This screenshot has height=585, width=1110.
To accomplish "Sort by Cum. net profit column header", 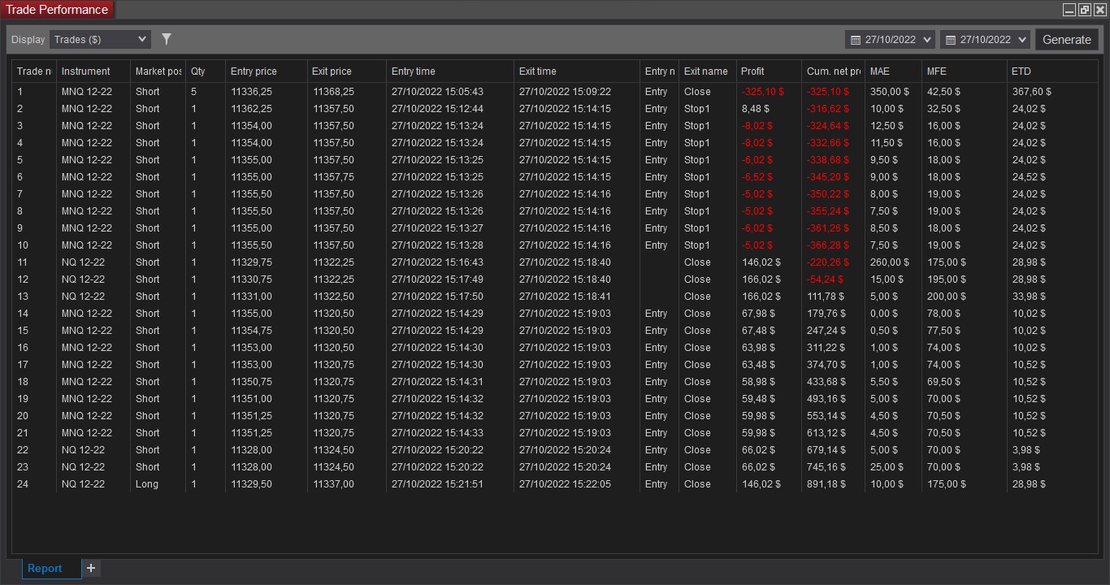I will click(833, 71).
